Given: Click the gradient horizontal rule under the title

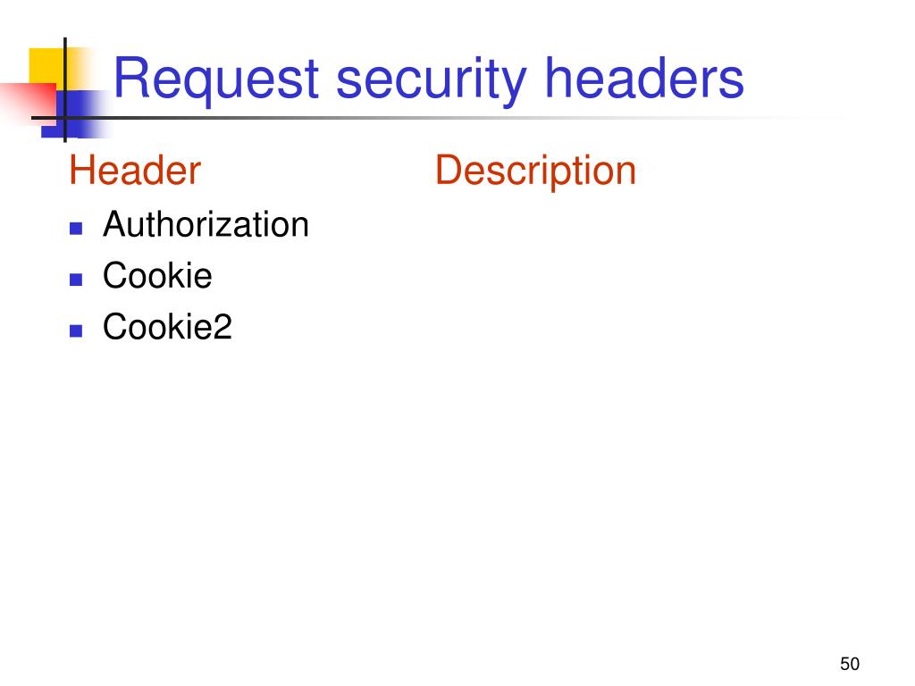Looking at the screenshot, I should (x=438, y=119).
